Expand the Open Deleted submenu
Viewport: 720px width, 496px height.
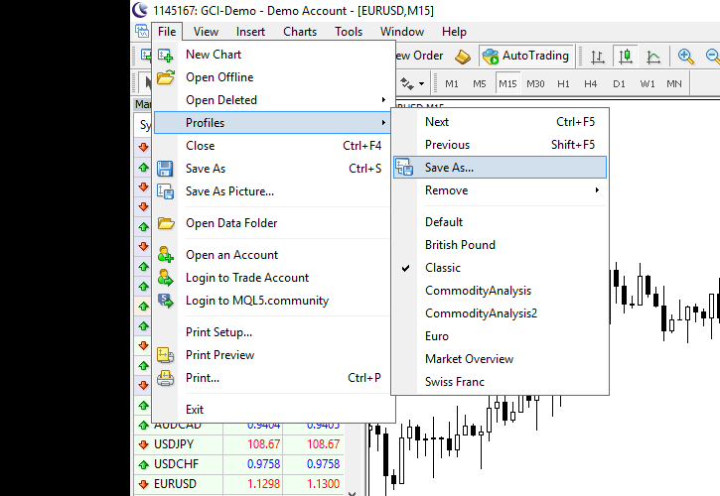[x=272, y=100]
